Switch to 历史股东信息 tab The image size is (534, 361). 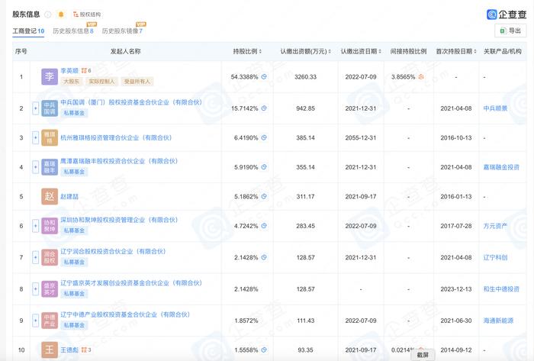pyautogui.click(x=73, y=31)
